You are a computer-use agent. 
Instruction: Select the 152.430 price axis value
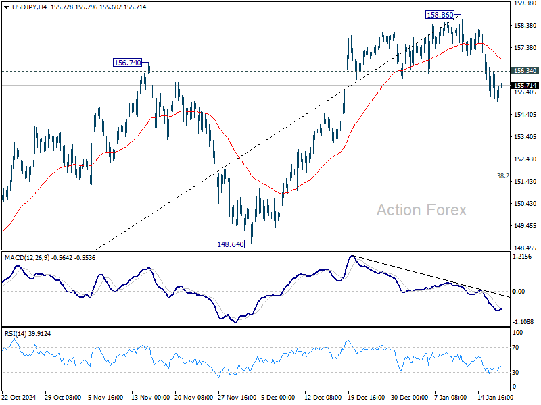pyautogui.click(x=525, y=159)
